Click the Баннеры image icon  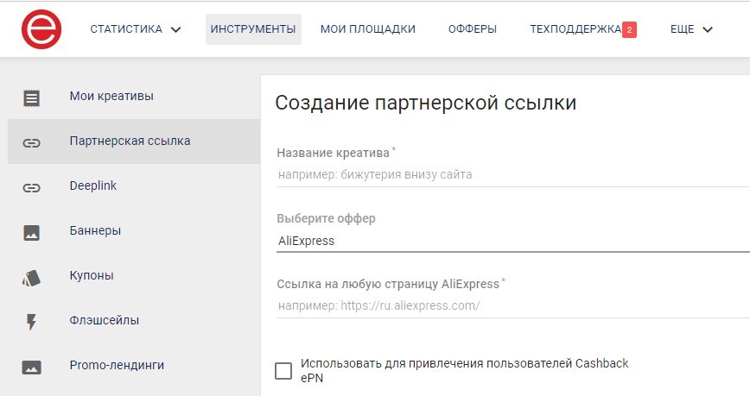coord(32,233)
